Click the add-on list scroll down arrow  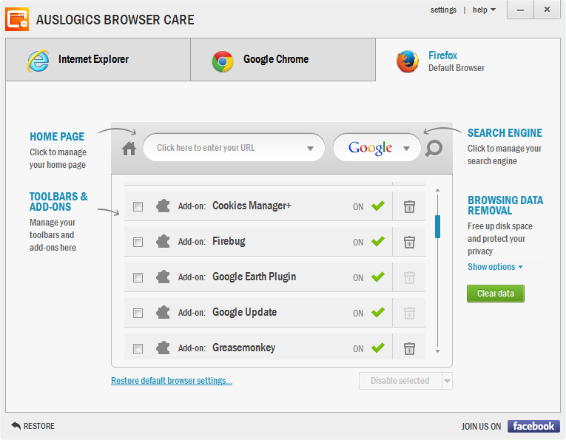coord(437,351)
